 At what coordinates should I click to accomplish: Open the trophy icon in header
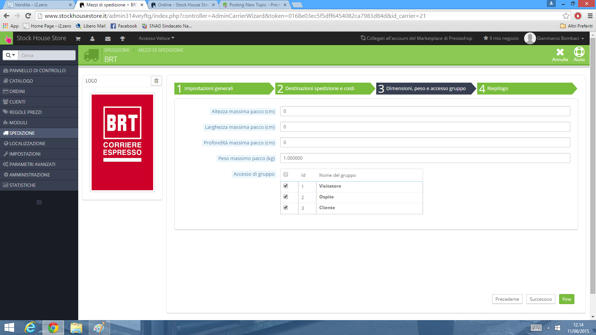point(123,38)
